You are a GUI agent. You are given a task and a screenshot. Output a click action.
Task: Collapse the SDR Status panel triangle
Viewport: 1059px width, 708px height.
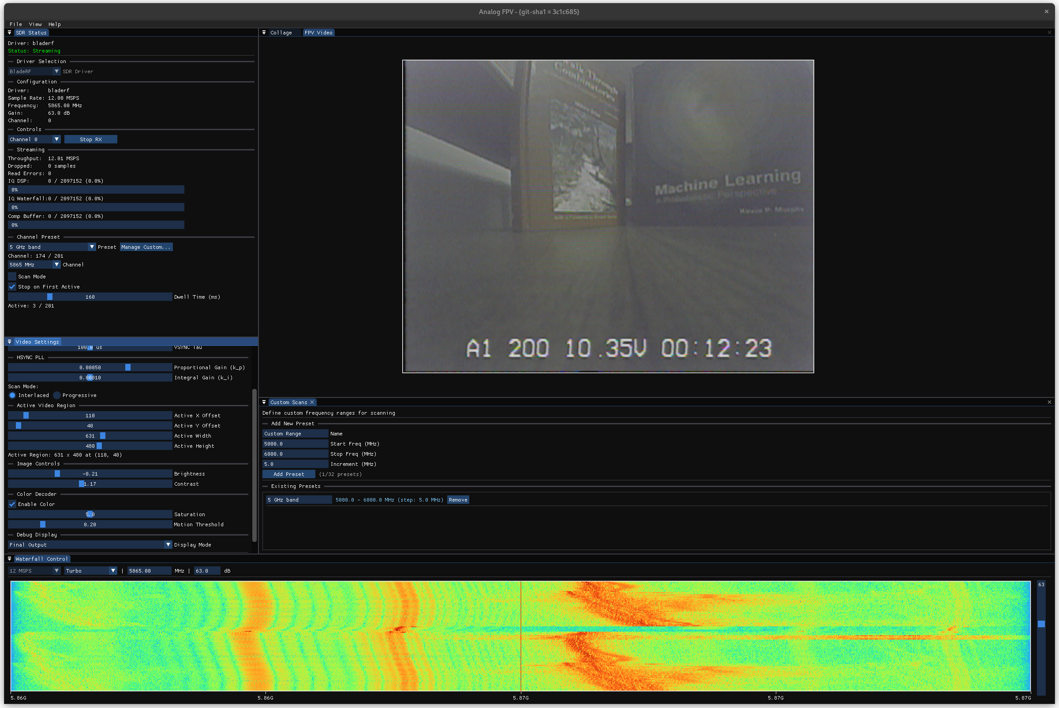(x=9, y=33)
